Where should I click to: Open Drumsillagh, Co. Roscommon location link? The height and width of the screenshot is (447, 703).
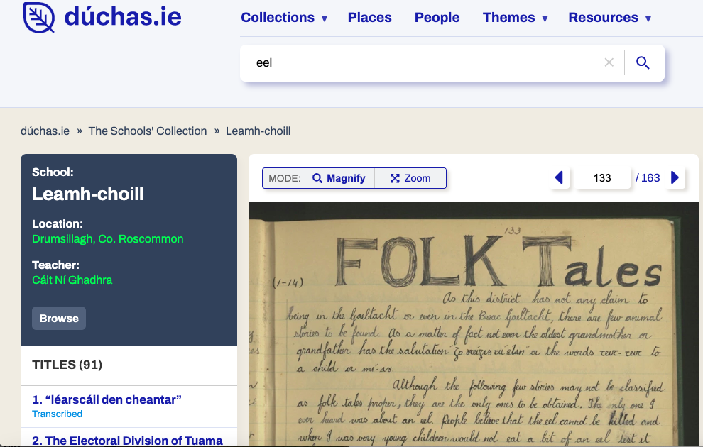click(x=108, y=239)
